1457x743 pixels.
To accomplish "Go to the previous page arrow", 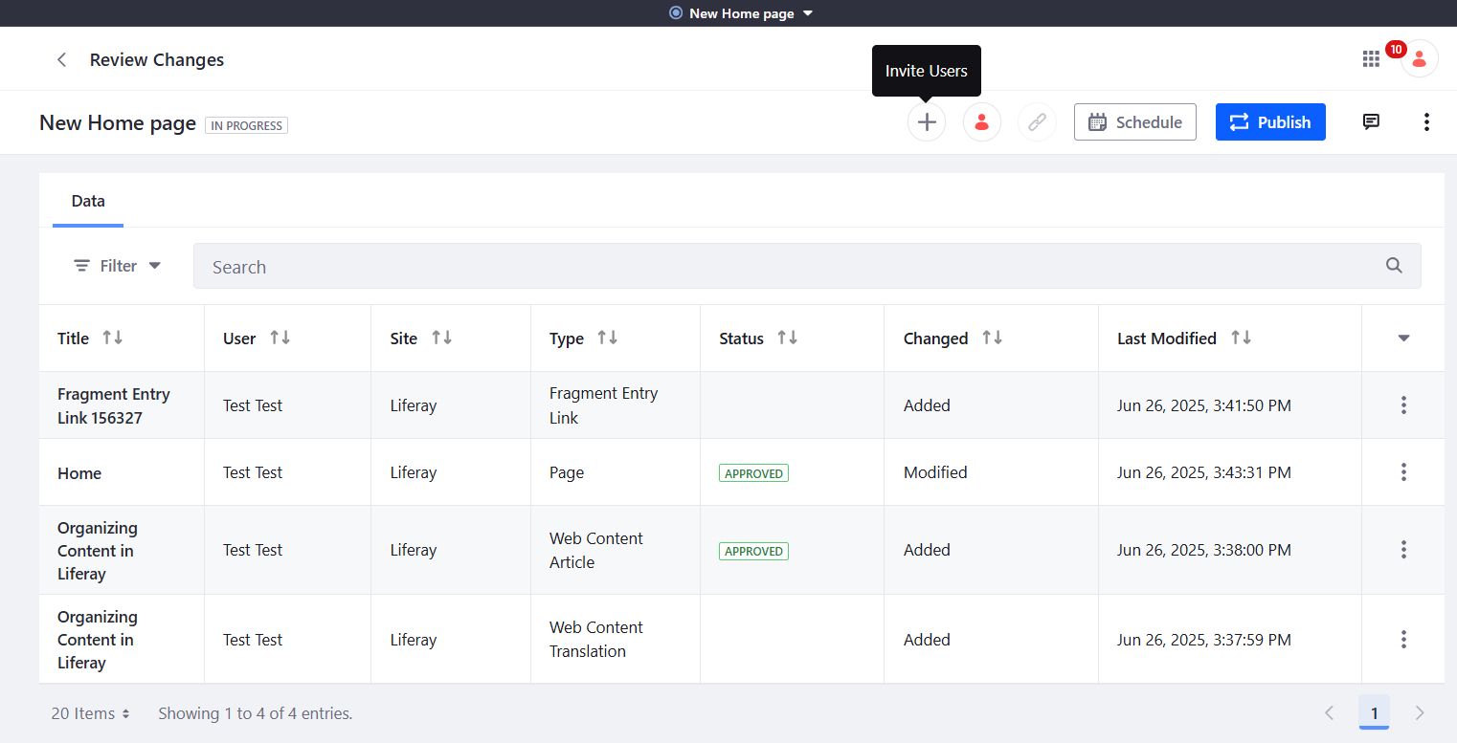I will pos(1329,712).
